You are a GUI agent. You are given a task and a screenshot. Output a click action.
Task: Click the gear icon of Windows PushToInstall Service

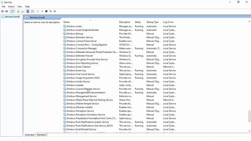64,129
